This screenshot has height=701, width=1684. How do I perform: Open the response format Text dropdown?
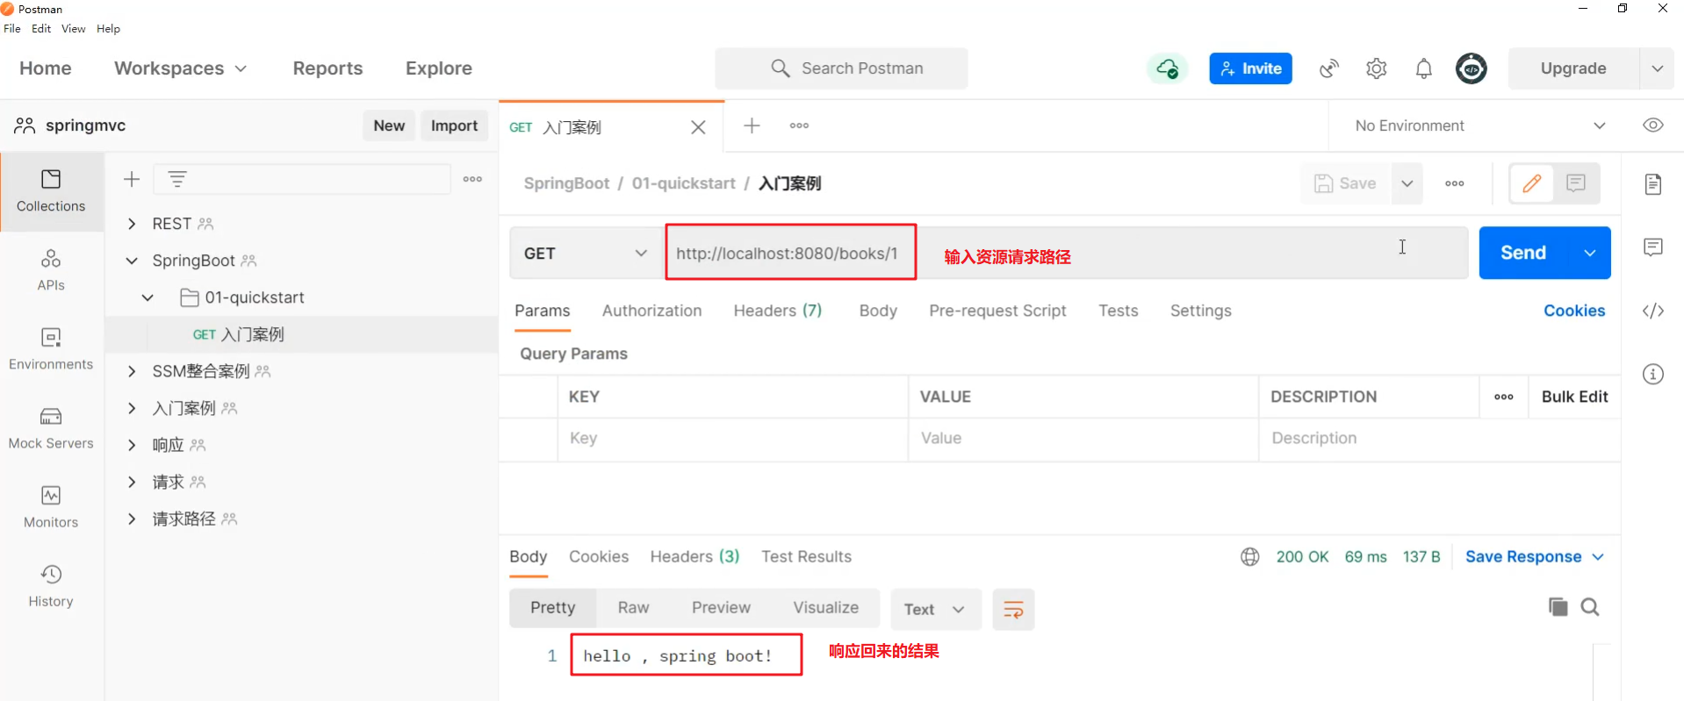pyautogui.click(x=934, y=609)
